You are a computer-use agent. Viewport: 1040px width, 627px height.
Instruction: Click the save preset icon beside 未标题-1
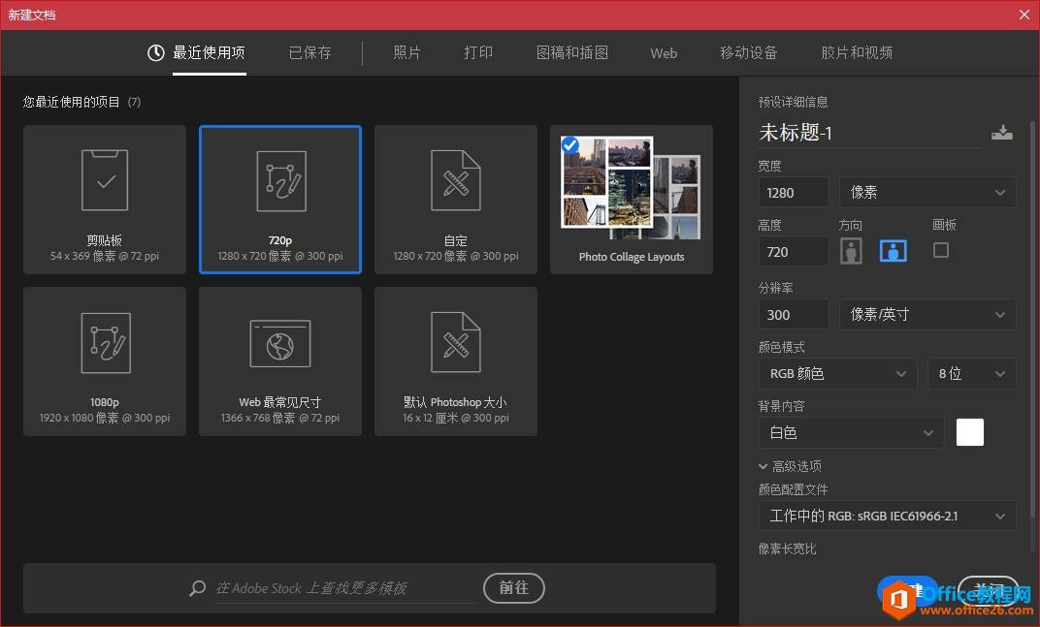point(1002,132)
